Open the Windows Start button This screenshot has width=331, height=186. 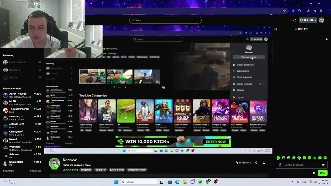(116, 182)
